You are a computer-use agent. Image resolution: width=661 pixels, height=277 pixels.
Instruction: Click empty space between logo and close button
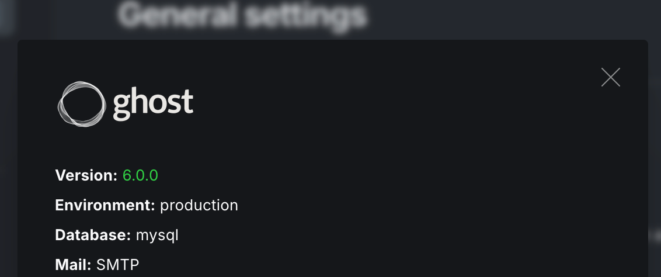point(397,102)
